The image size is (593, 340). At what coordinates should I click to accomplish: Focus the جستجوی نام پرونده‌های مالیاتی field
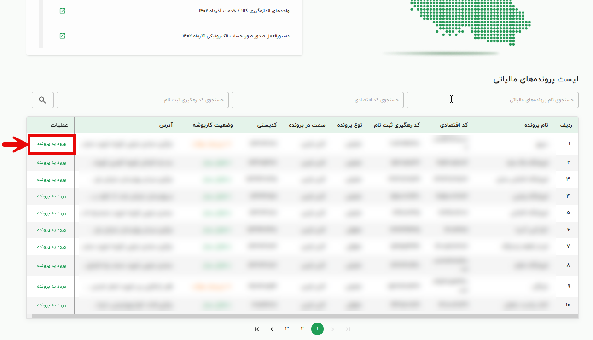[x=492, y=100]
